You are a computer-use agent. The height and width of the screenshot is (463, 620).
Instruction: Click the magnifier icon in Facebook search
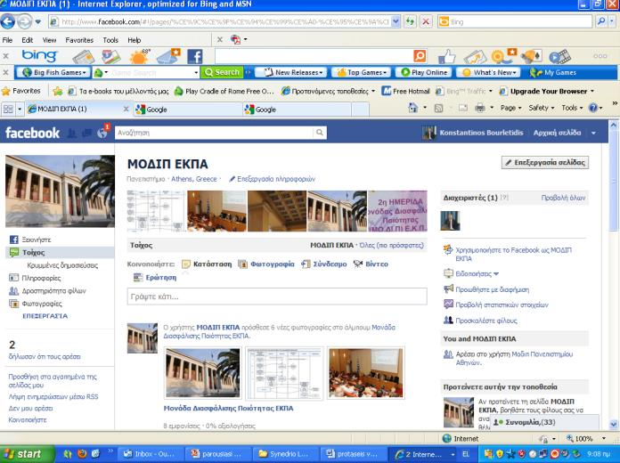tap(320, 133)
